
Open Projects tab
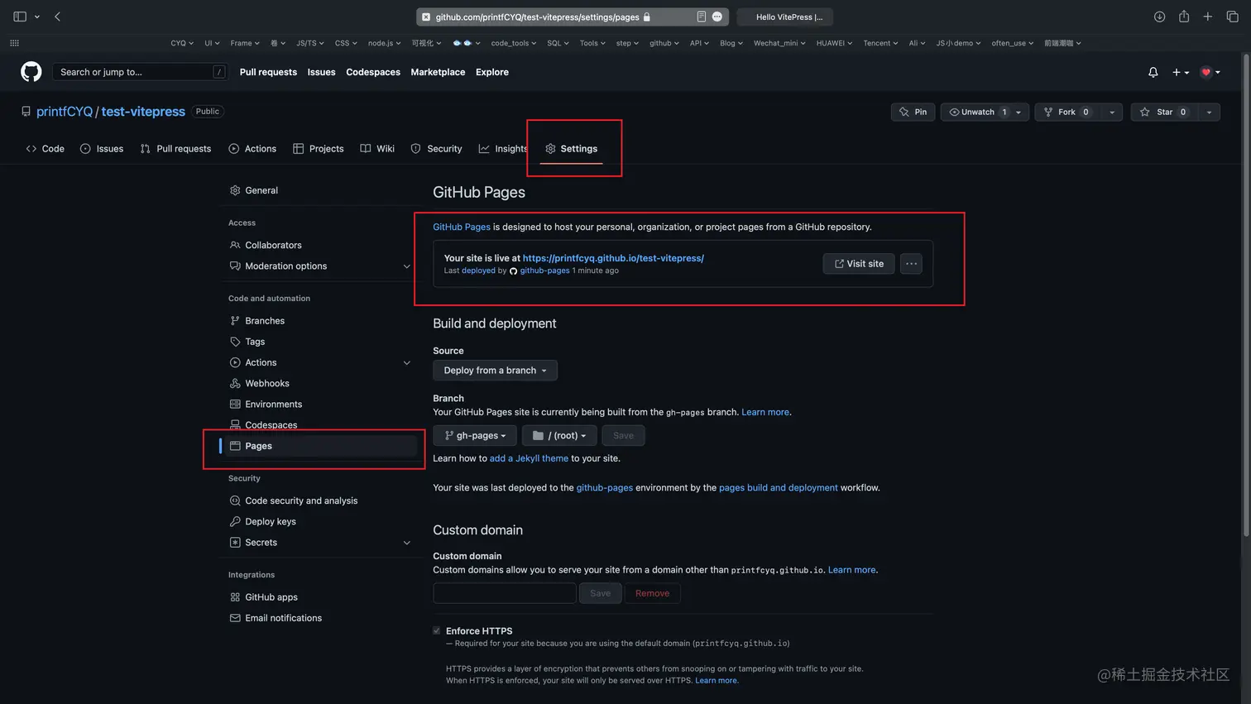coord(319,149)
